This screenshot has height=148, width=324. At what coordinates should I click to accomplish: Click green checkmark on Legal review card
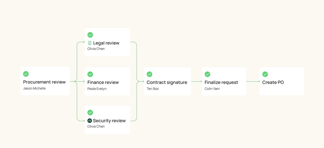90,35
